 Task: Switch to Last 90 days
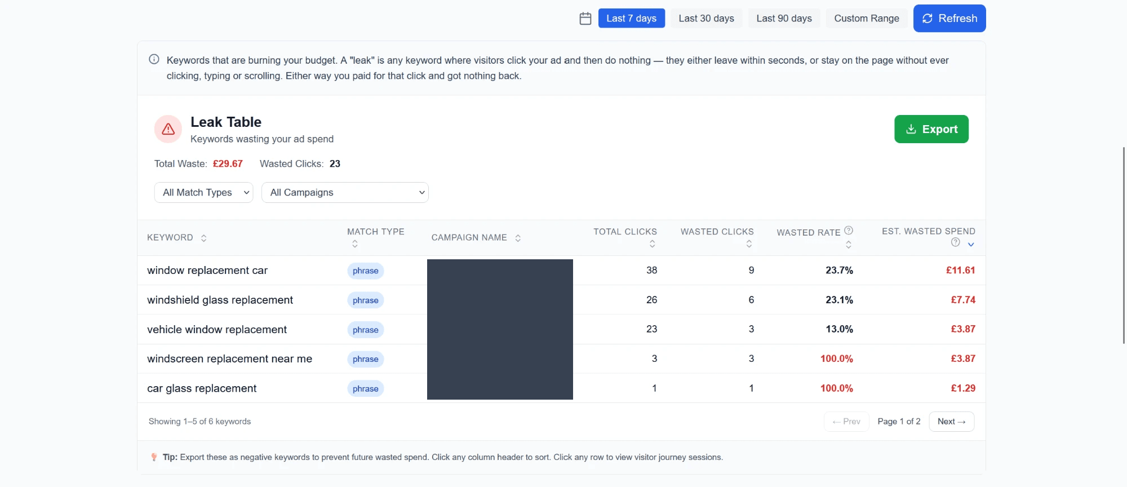(784, 18)
